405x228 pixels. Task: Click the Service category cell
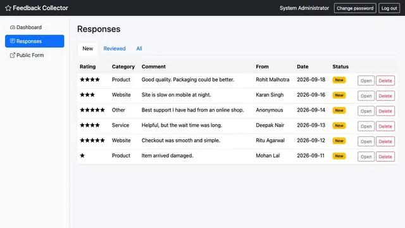coord(120,125)
